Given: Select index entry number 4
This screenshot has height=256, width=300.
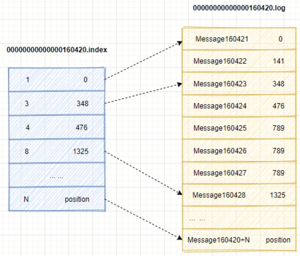Looking at the screenshot, I should click(28, 127).
